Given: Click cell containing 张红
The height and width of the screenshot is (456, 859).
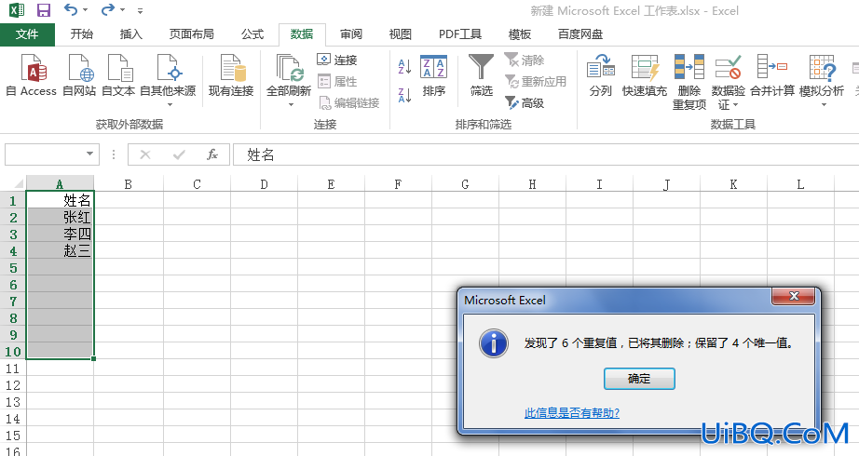Looking at the screenshot, I should (60, 218).
